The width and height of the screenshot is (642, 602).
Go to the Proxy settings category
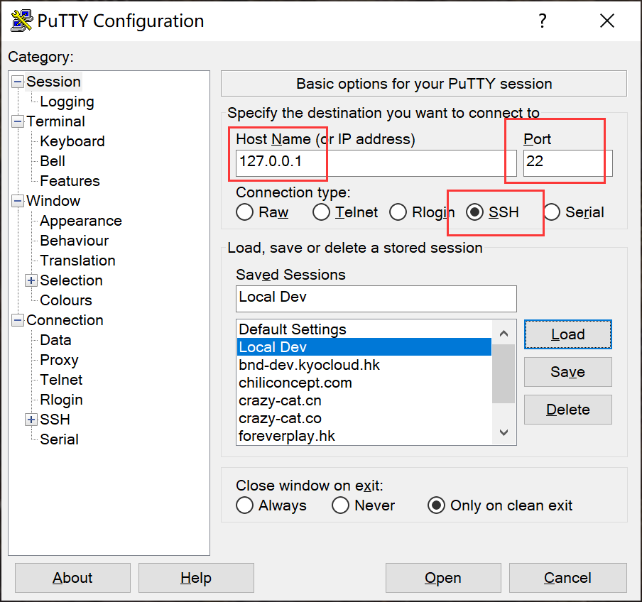point(60,360)
